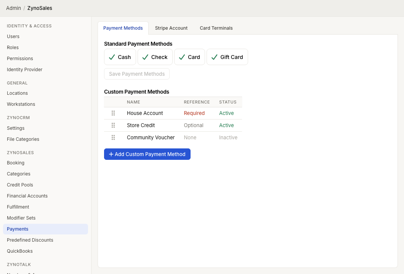This screenshot has height=274, width=404.
Task: Open the Stripe Account tab
Action: pos(171,28)
